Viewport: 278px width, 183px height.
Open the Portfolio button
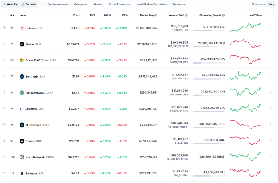click(x=29, y=4)
